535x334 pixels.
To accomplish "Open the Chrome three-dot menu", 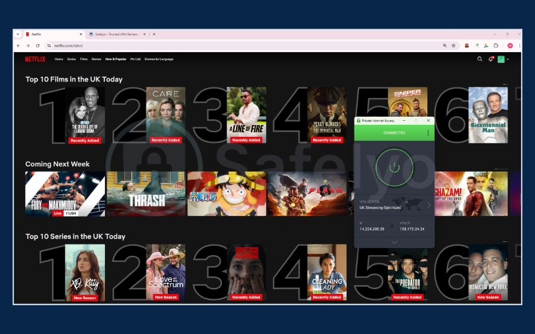I will [x=520, y=45].
